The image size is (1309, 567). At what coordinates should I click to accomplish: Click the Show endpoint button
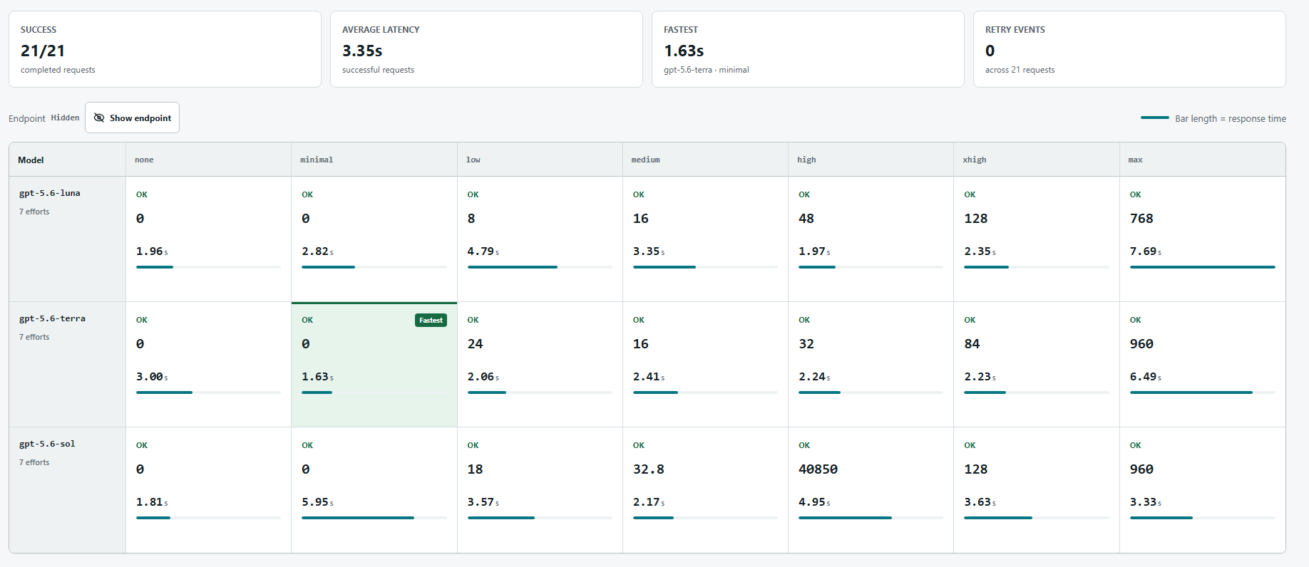point(132,118)
